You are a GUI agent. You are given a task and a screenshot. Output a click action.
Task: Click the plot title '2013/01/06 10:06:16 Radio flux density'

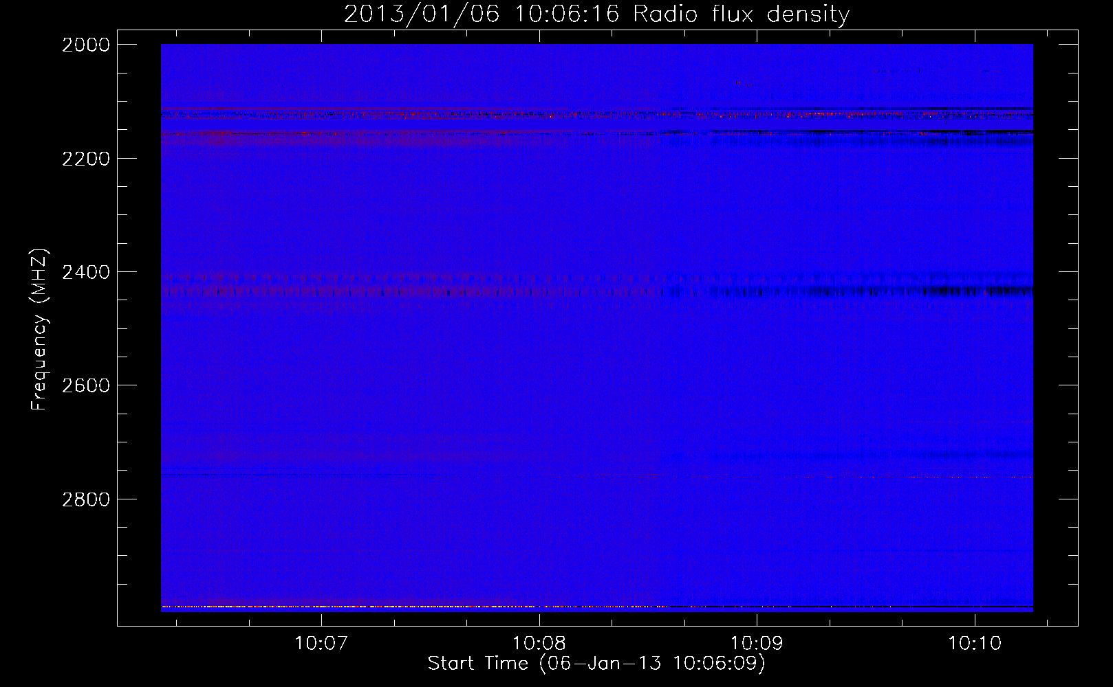click(596, 14)
